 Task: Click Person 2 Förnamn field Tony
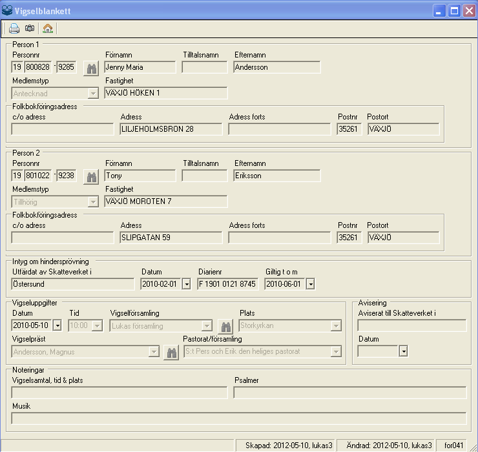[x=140, y=176]
